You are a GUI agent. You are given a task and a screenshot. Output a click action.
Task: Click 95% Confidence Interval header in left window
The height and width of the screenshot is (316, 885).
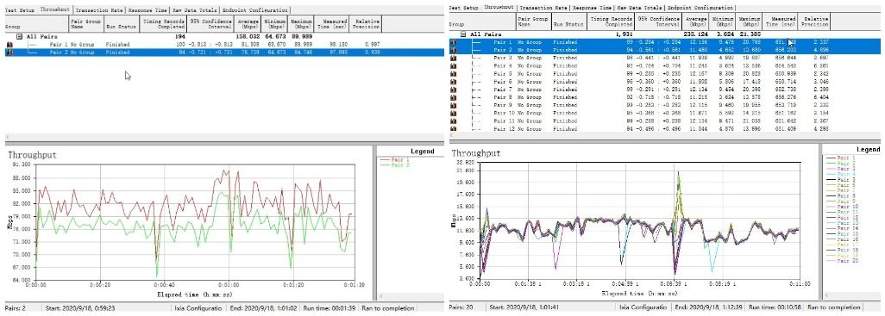tap(210, 24)
